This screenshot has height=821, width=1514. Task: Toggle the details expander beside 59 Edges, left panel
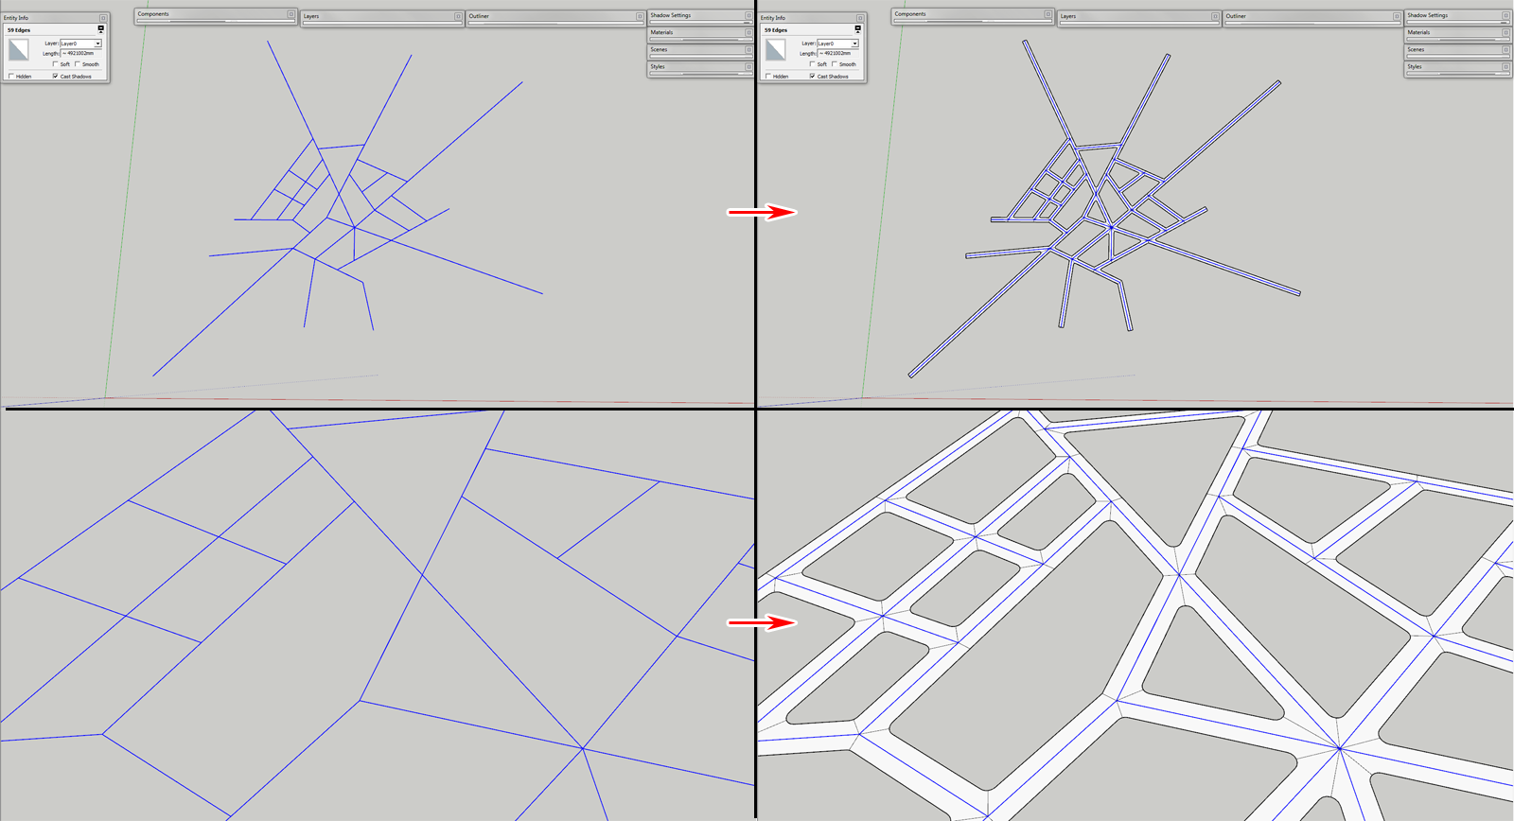[101, 29]
